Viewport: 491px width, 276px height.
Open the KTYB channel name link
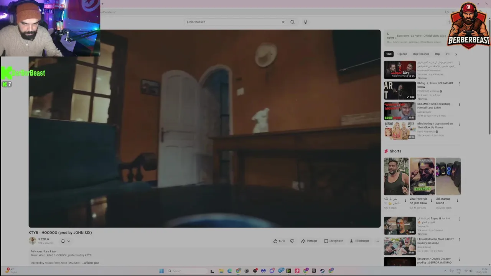[42, 239]
